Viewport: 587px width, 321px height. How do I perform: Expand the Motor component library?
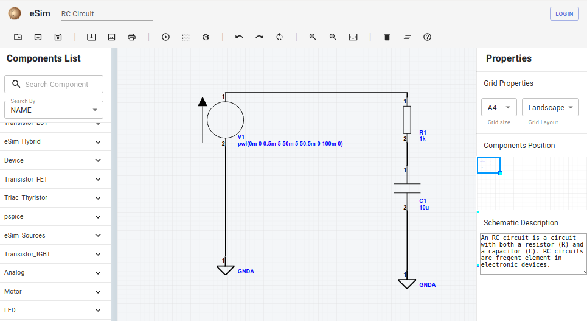[x=55, y=291]
